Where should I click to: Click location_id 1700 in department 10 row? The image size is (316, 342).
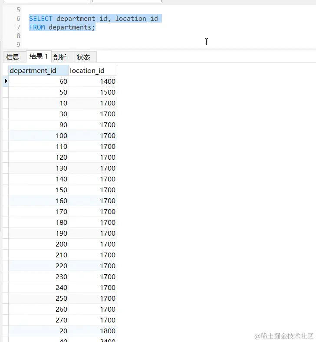point(93,103)
